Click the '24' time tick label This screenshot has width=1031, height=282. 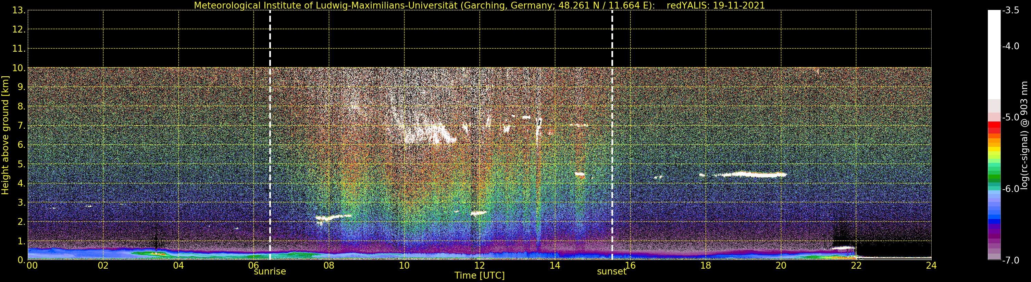[931, 265]
